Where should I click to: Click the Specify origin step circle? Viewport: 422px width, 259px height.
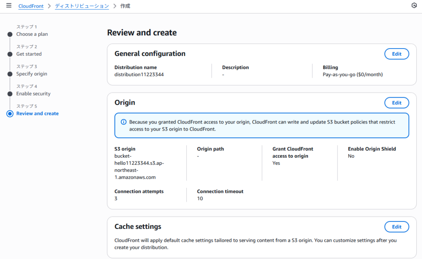pos(10,74)
